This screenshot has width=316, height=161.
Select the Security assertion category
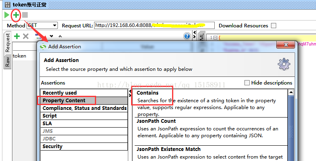coord(84,147)
